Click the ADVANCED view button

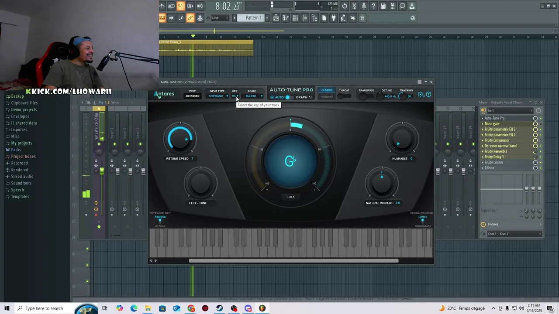192,96
